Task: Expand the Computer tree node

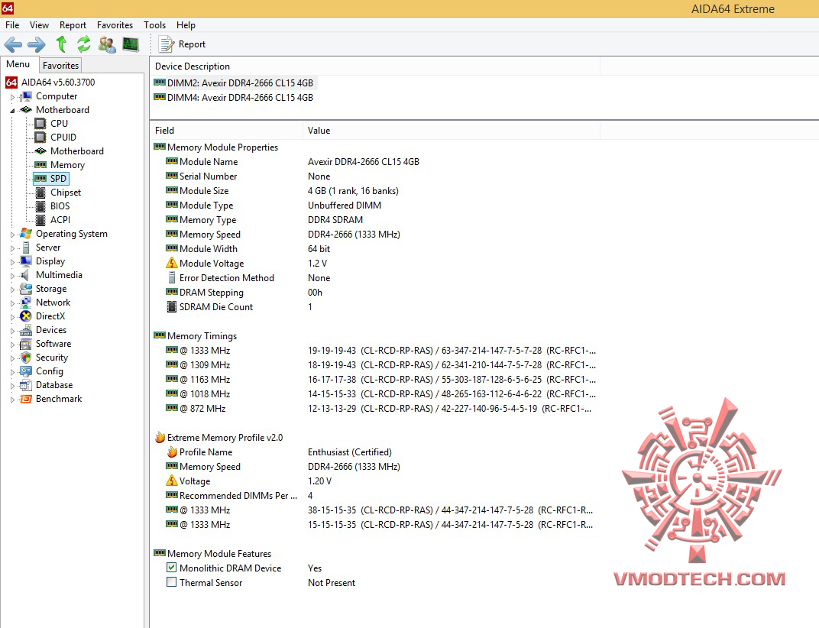Action: (x=12, y=97)
